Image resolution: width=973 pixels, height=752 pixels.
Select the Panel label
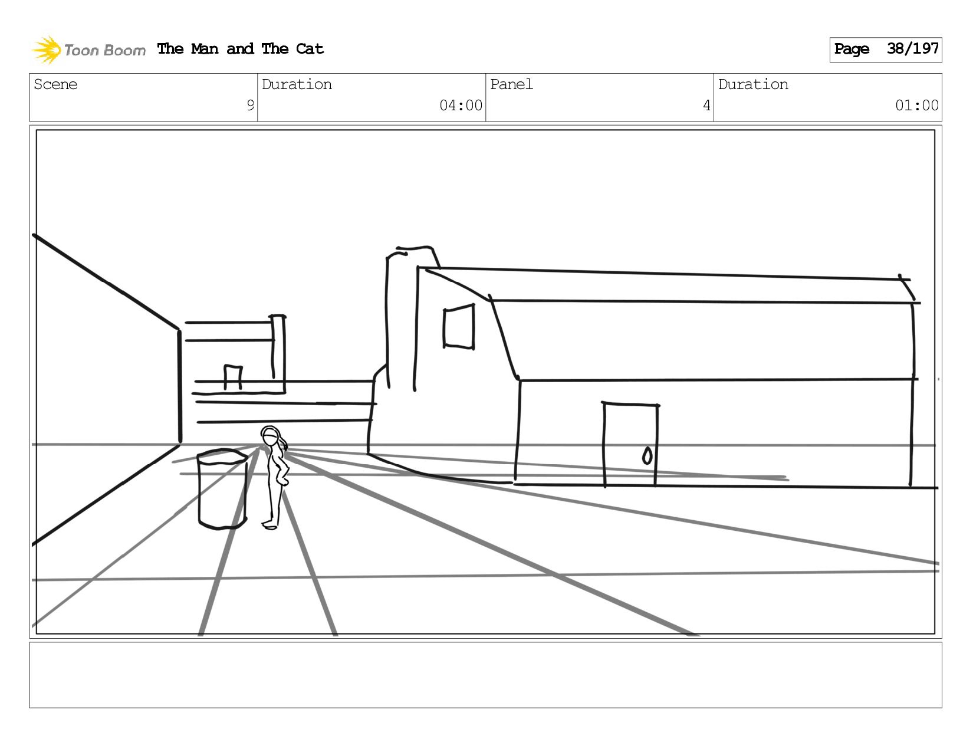[511, 84]
